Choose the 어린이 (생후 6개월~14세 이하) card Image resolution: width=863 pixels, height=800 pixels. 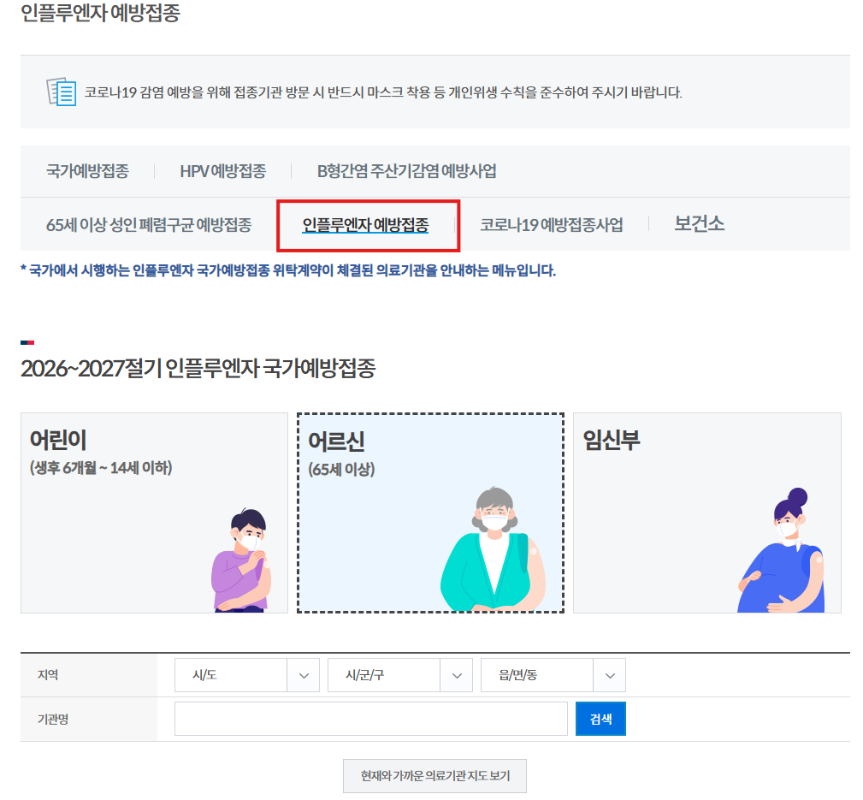click(x=154, y=513)
